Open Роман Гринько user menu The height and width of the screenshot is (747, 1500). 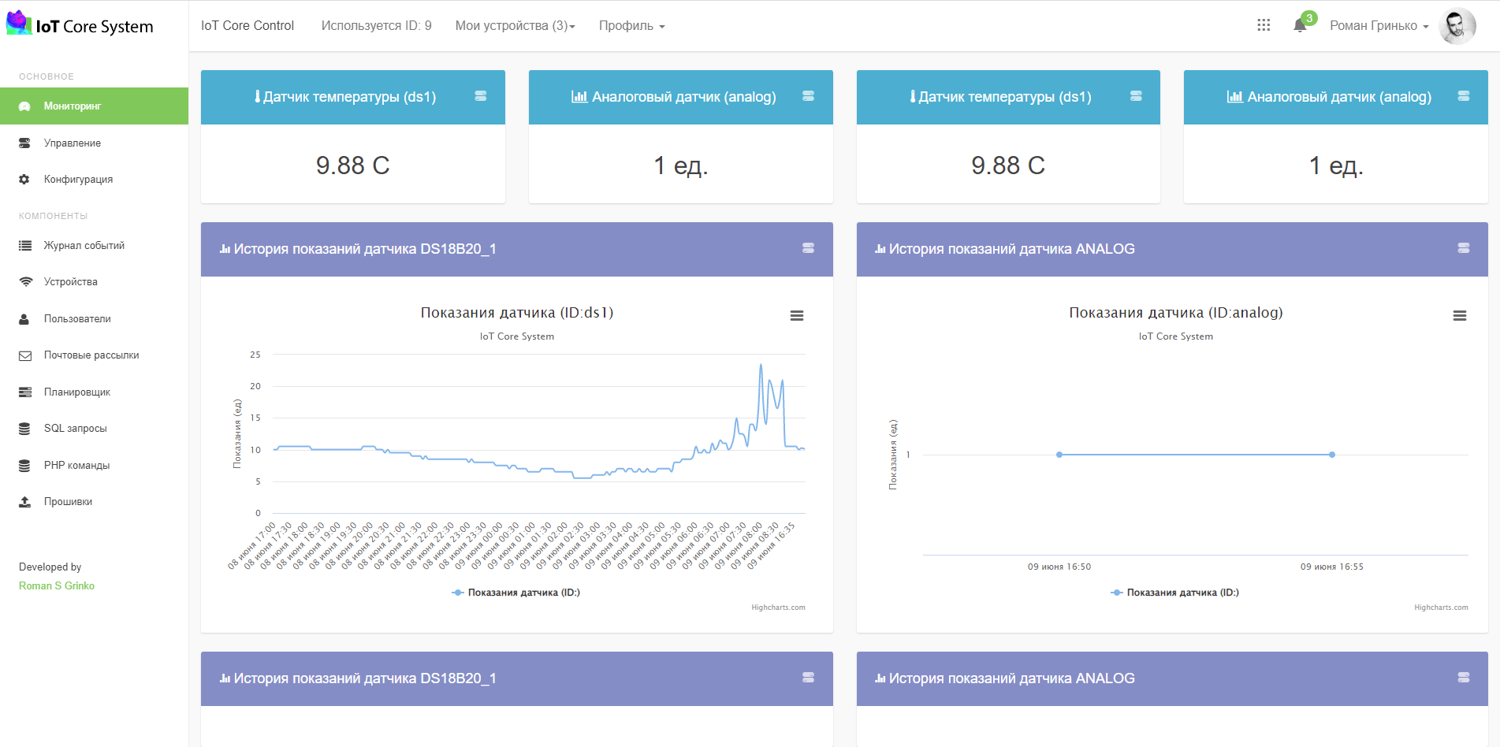click(x=1379, y=26)
